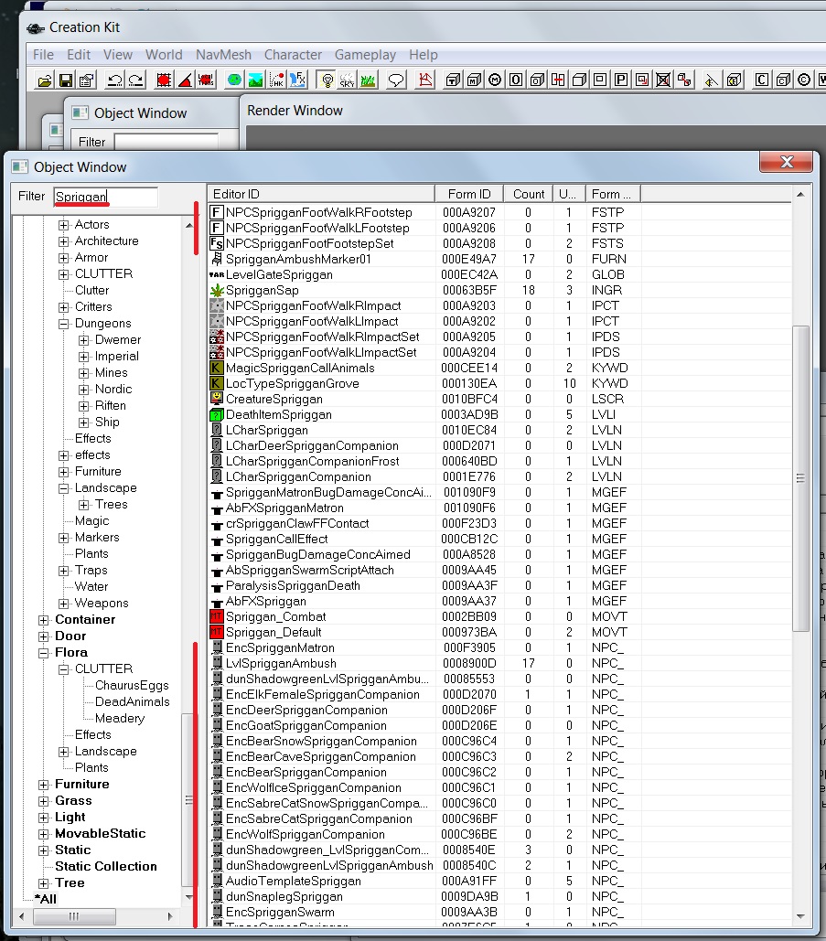
Task: Click the FX toolbar icon
Action: [298, 80]
